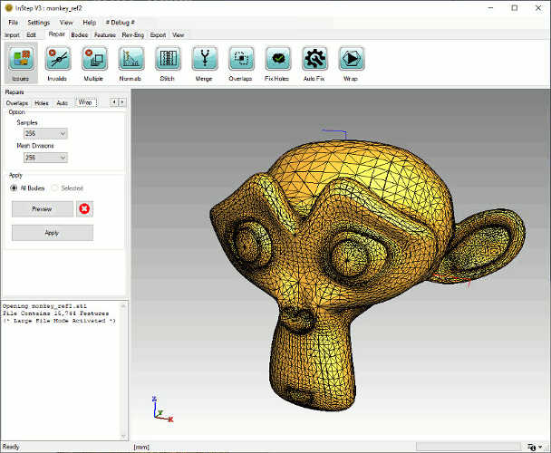Image resolution: width=551 pixels, height=453 pixels.
Task: Select the Merge tool icon
Action: 203,60
